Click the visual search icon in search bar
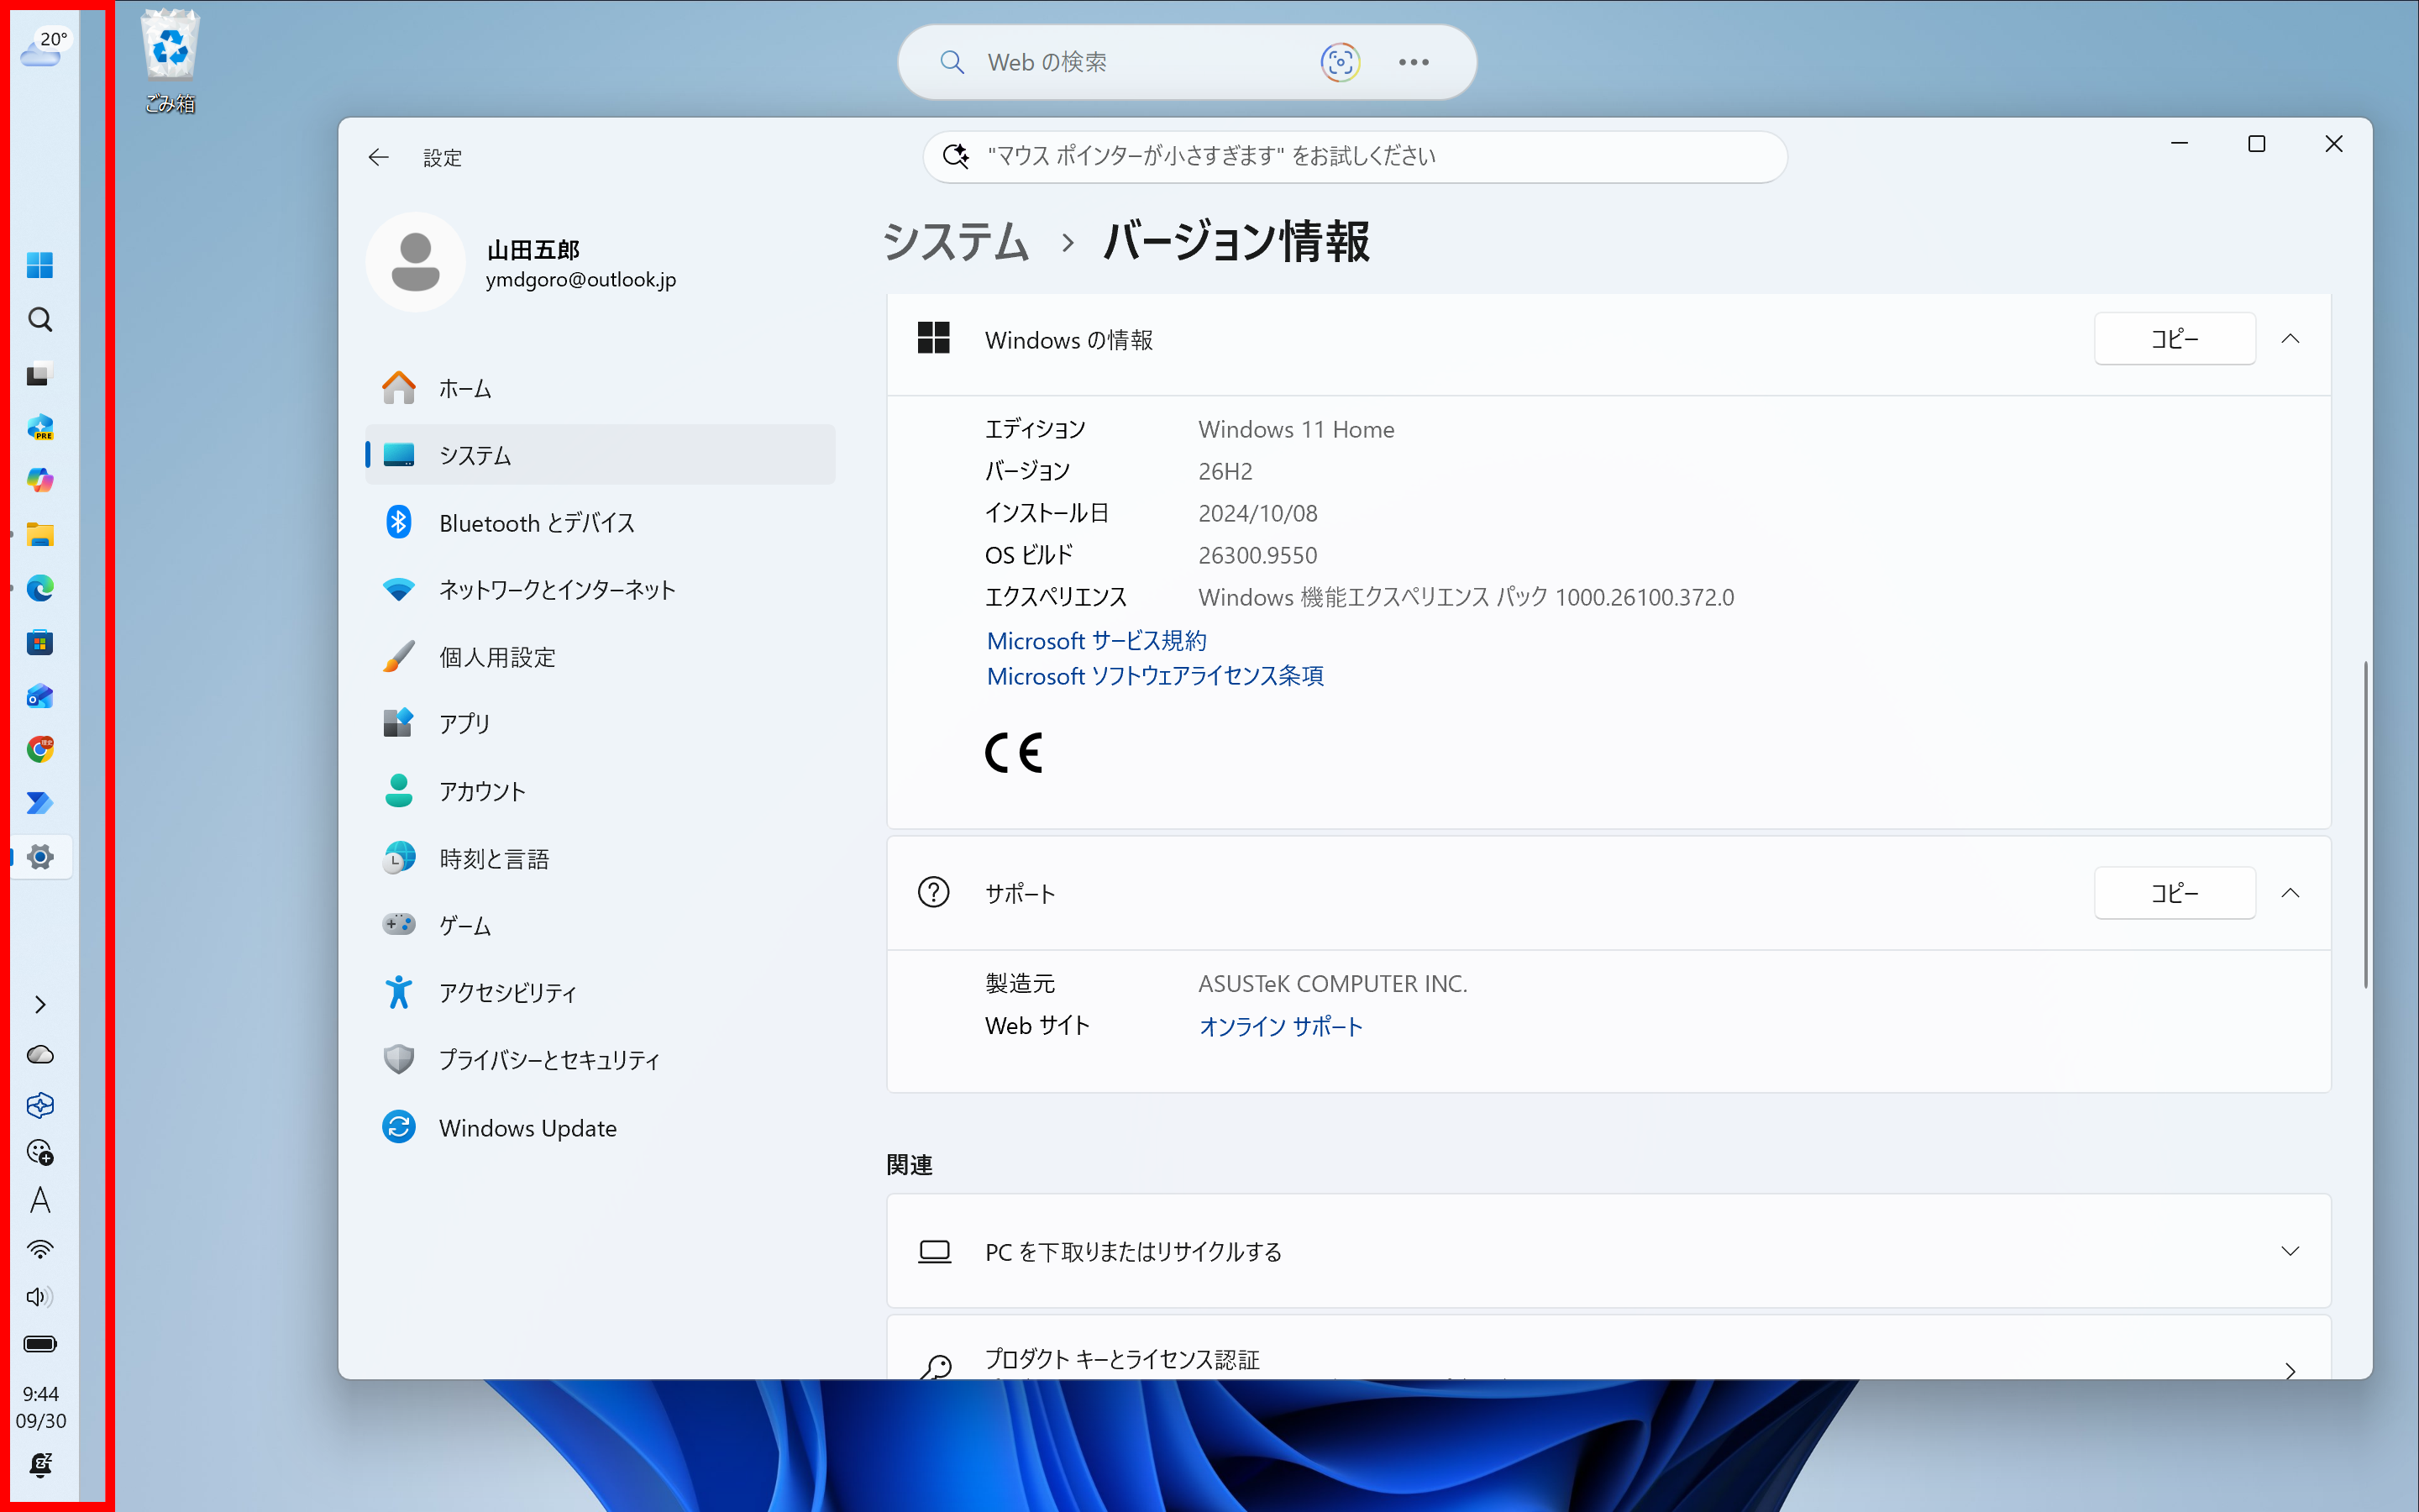 click(x=1340, y=62)
